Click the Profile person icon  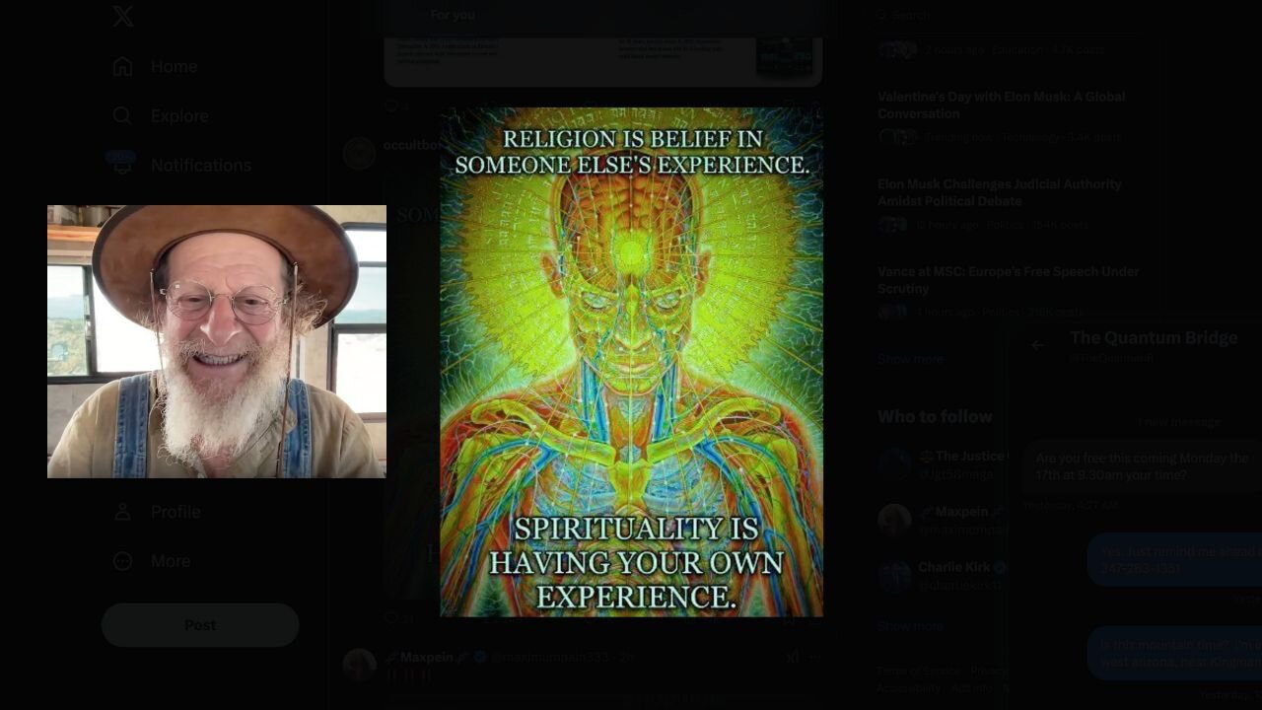(122, 512)
